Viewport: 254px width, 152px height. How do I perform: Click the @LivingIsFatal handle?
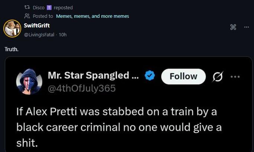pos(39,34)
